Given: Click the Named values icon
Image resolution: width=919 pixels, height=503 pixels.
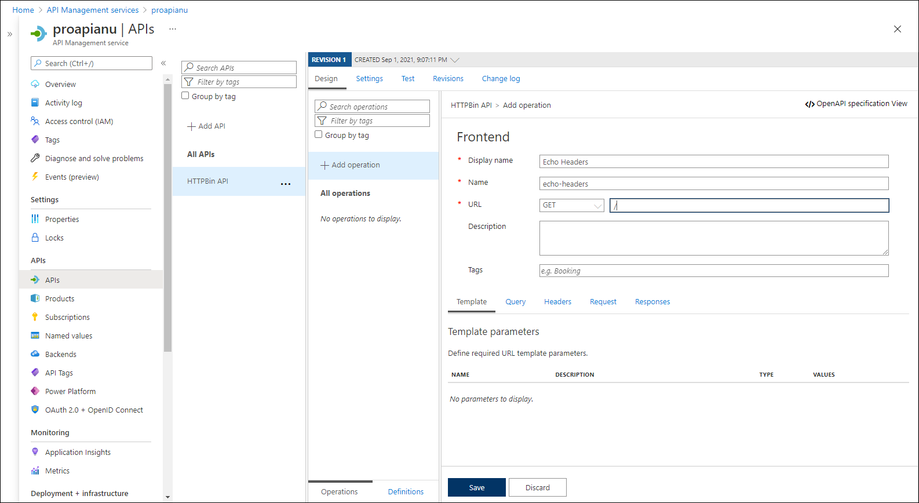Looking at the screenshot, I should (35, 336).
